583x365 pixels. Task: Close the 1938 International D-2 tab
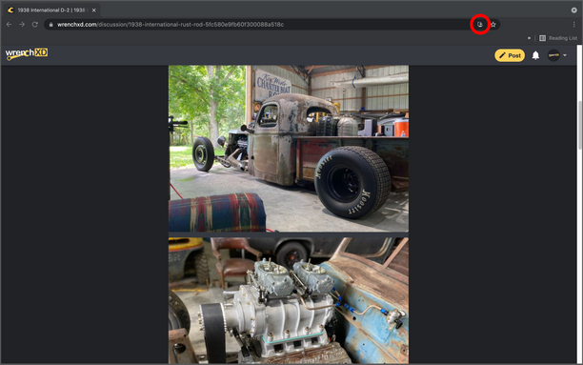pos(93,10)
